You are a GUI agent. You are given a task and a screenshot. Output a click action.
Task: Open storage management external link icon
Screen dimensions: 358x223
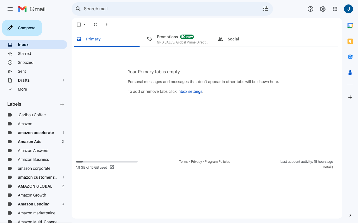point(112,167)
